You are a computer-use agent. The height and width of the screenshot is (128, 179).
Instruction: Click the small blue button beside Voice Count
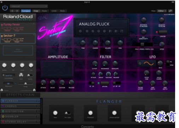click(16, 83)
